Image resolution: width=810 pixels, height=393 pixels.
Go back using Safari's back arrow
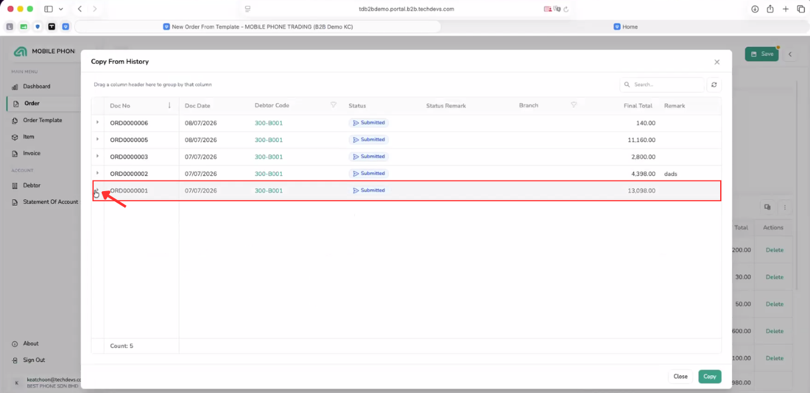point(80,9)
